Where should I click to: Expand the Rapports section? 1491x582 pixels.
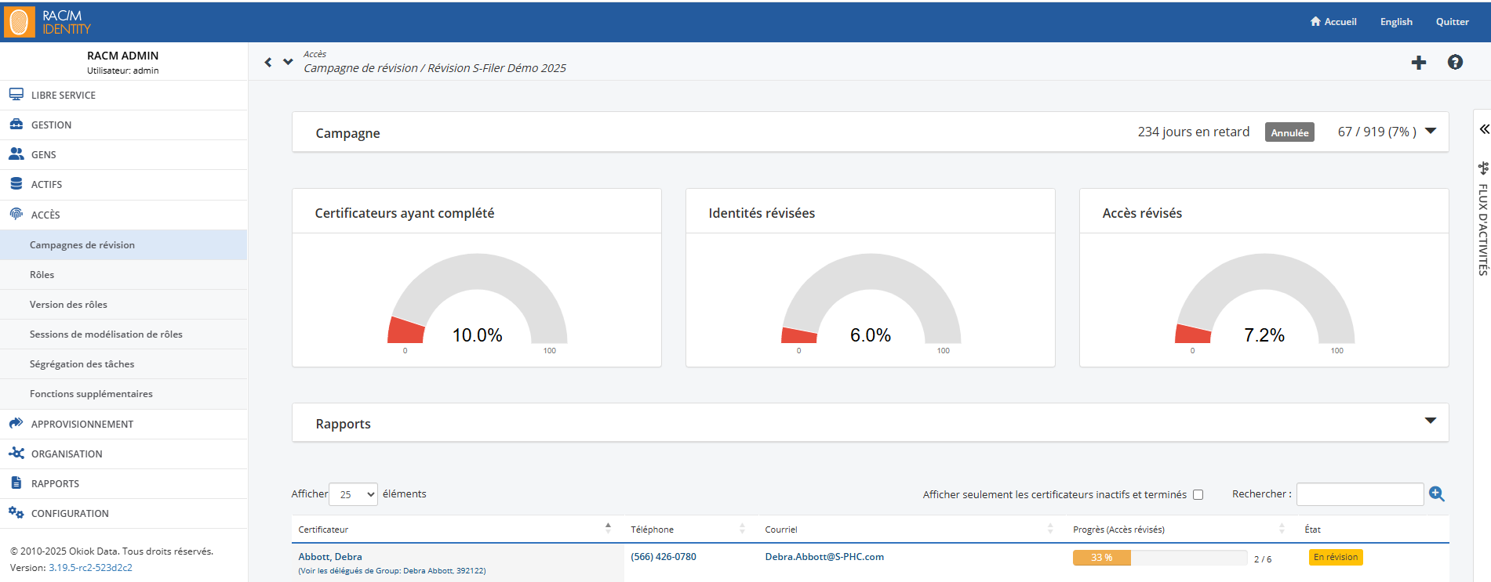tap(1430, 421)
